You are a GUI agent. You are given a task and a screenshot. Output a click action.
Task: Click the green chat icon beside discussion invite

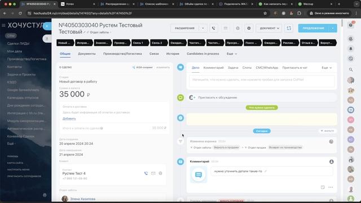180,98
